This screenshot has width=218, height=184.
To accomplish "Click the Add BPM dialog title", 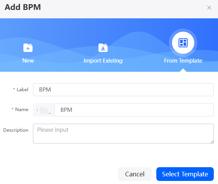I will (23, 7).
